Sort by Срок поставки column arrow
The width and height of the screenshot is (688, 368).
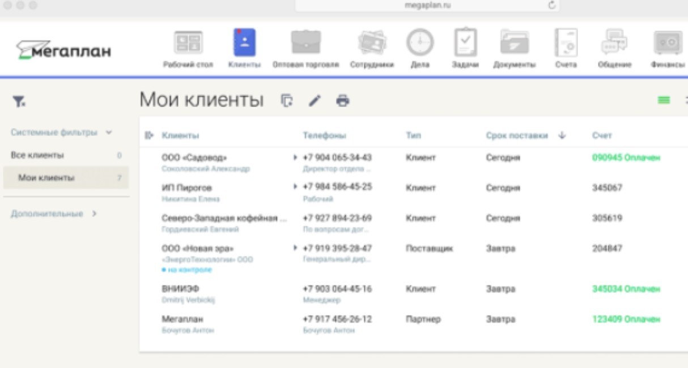[562, 135]
